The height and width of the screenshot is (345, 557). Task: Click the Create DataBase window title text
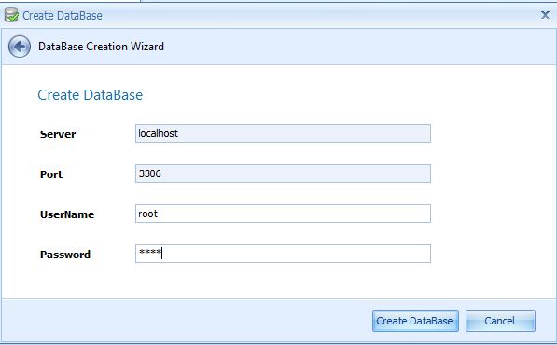63,16
